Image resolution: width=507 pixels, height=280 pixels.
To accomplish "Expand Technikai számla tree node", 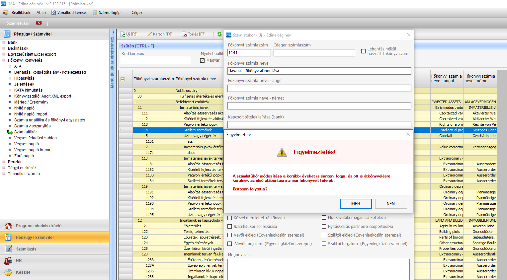I will 4,174.
